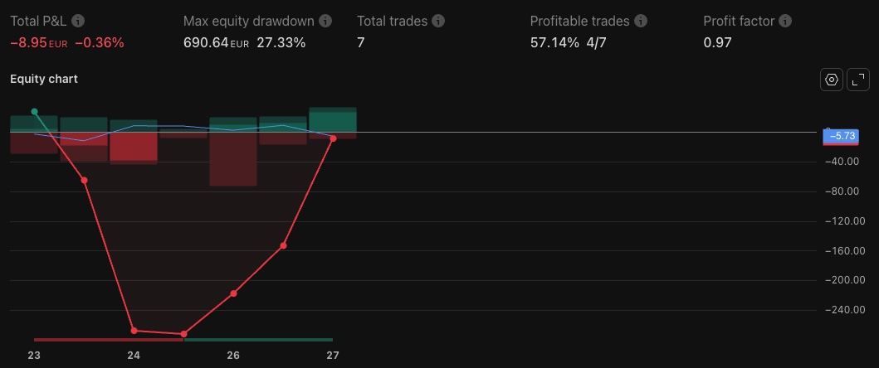Show info for Profitable trades via its icon

coord(641,21)
